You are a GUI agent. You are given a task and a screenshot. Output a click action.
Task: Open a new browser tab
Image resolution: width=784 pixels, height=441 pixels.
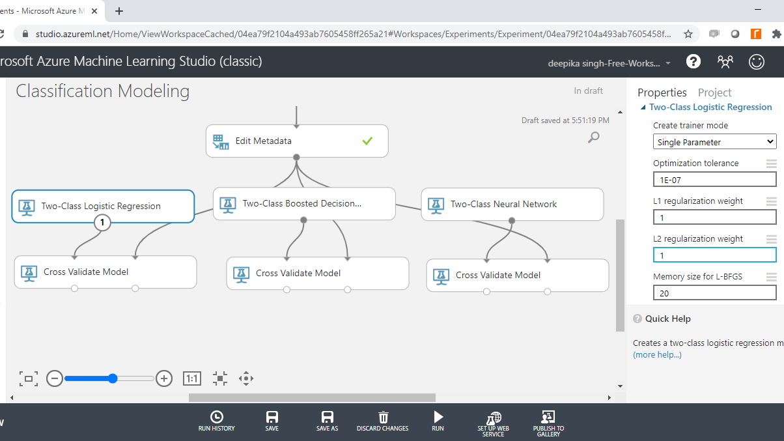pyautogui.click(x=119, y=10)
